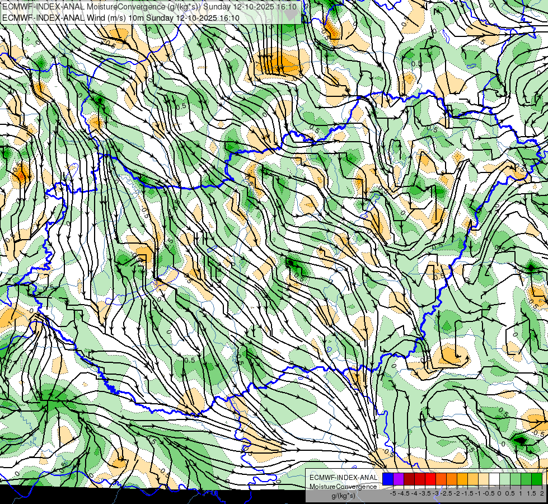Select the -3 tick label on the legend
Viewport: 548px width, 504px height.
tap(435, 493)
